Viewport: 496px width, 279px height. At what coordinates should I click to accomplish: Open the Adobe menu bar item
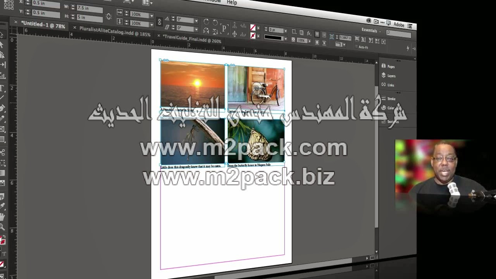coord(399,25)
